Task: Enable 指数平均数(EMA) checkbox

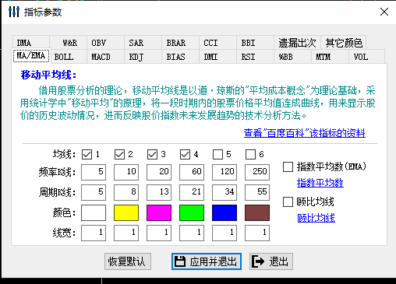Action: [288, 167]
